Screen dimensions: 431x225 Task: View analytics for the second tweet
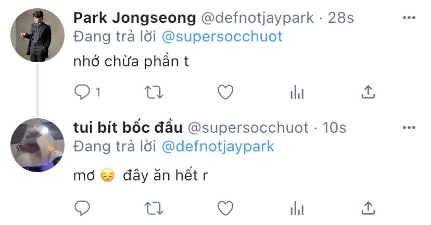pyautogui.click(x=297, y=208)
